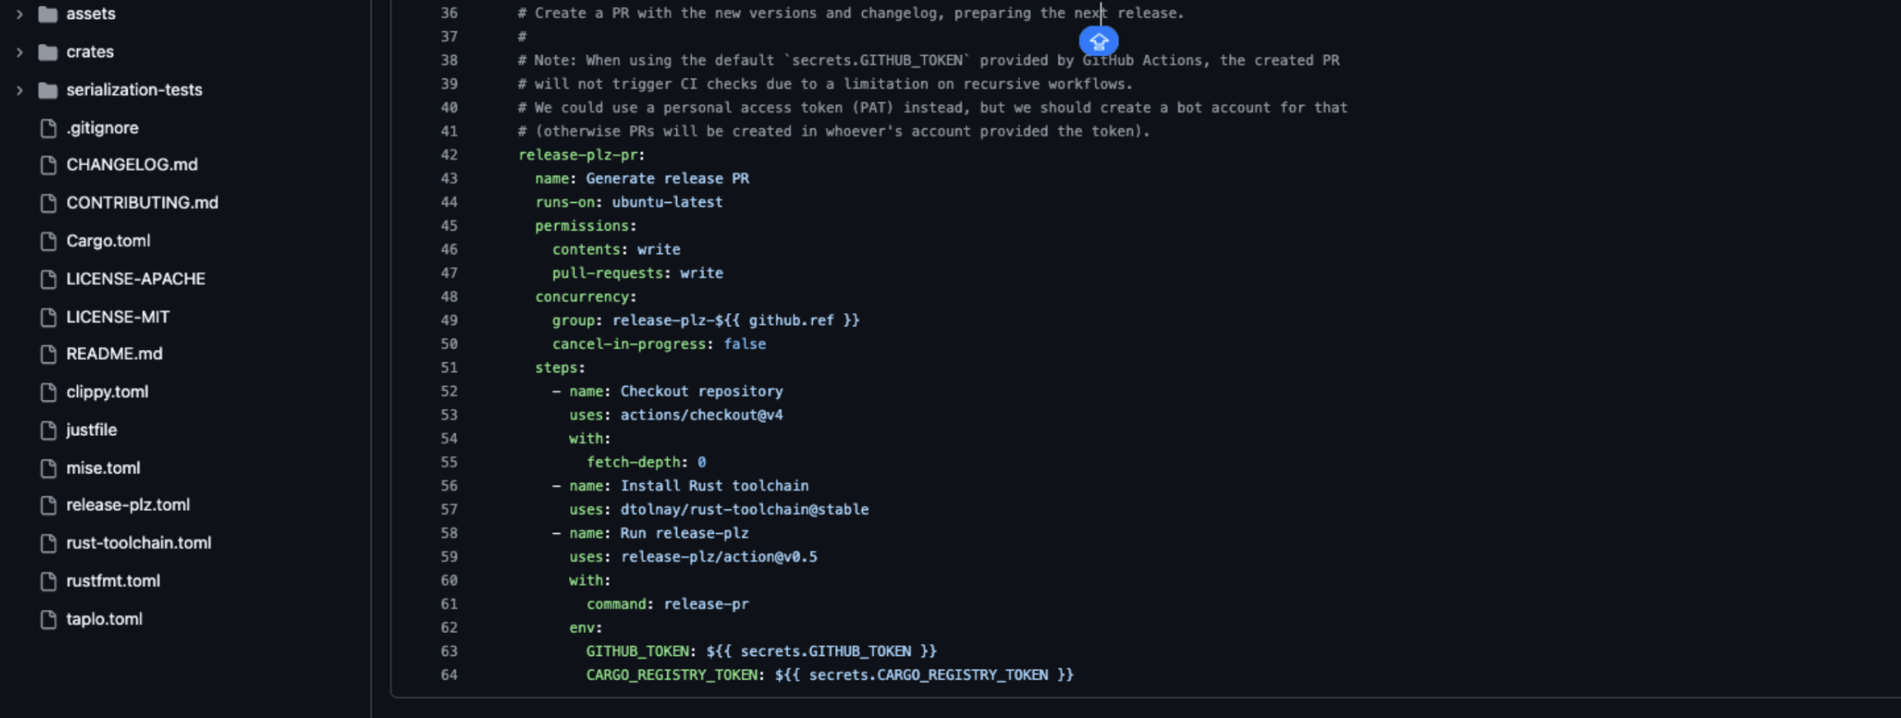Open the mise.toml file
Screen dimensions: 1901x718
coord(103,468)
